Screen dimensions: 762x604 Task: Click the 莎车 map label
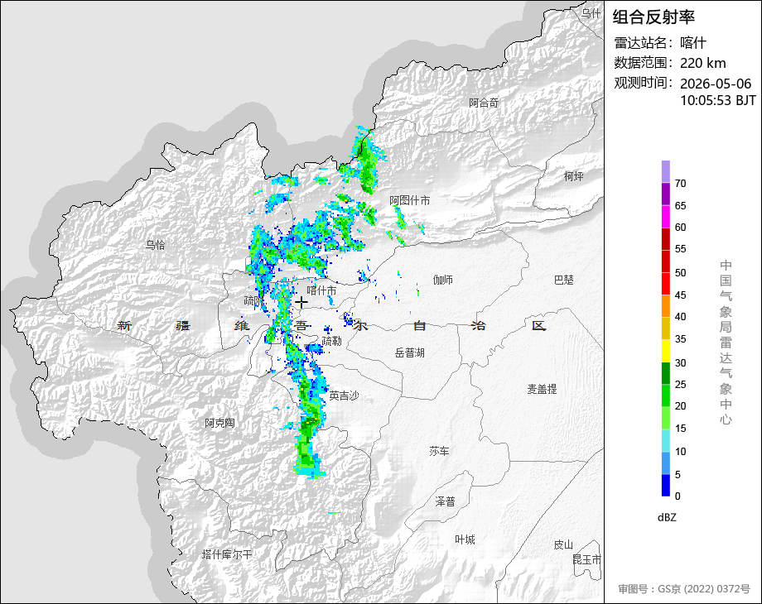439,452
